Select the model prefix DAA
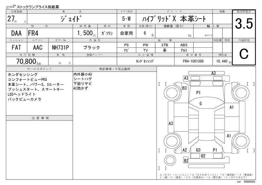 point(16,33)
